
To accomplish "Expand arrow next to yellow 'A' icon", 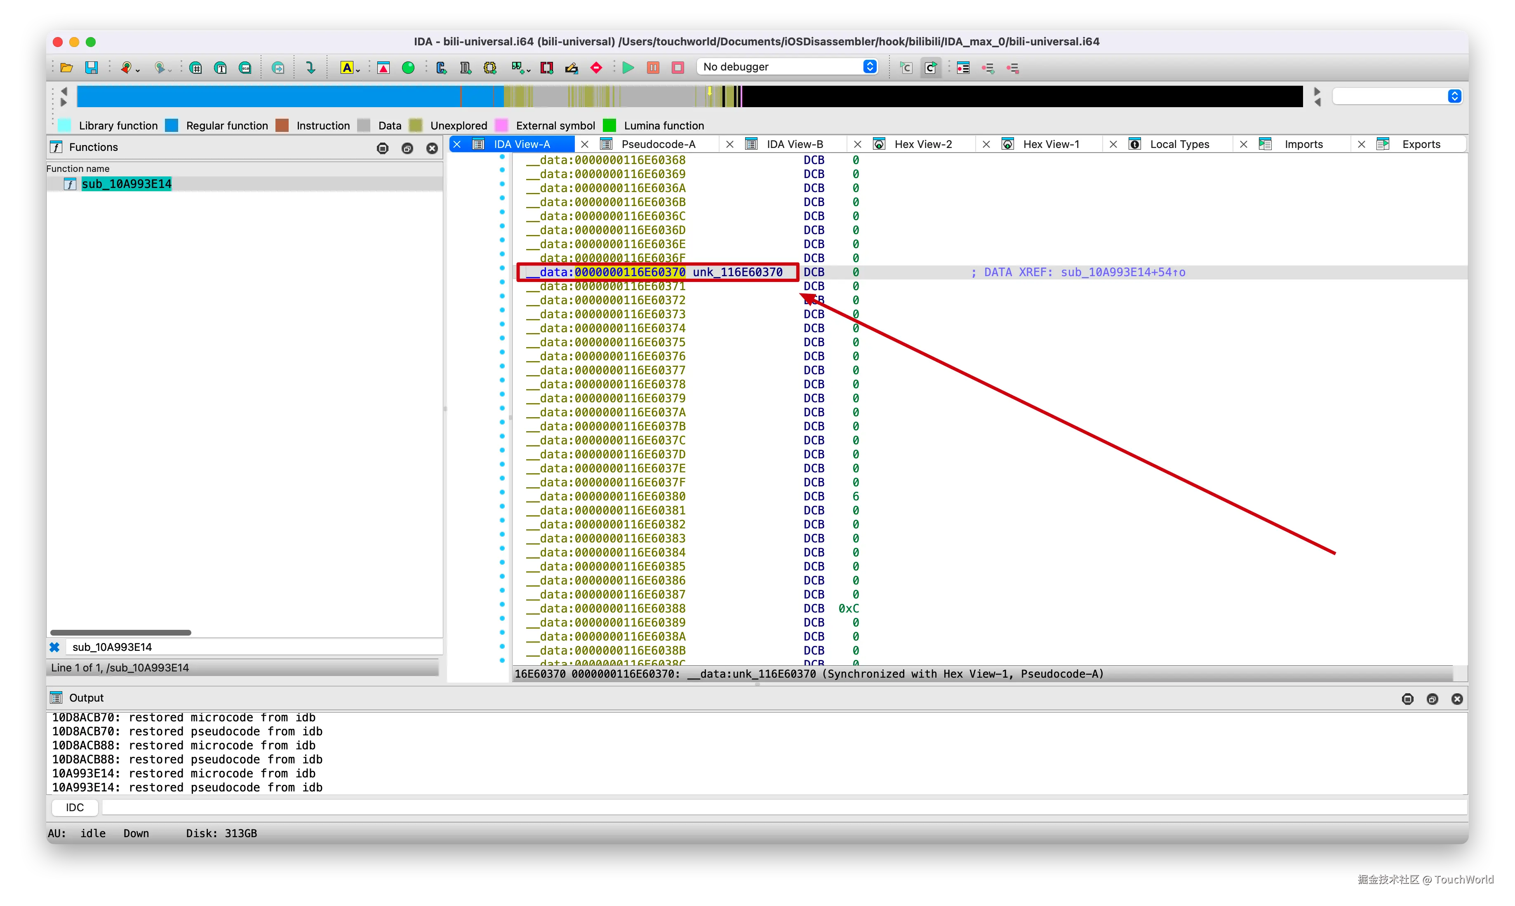I will [358, 71].
